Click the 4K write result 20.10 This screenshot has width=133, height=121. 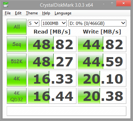[102, 79]
